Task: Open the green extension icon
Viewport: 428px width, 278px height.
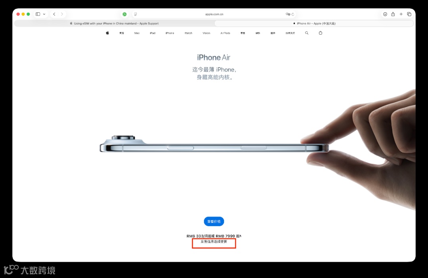Action: click(124, 14)
